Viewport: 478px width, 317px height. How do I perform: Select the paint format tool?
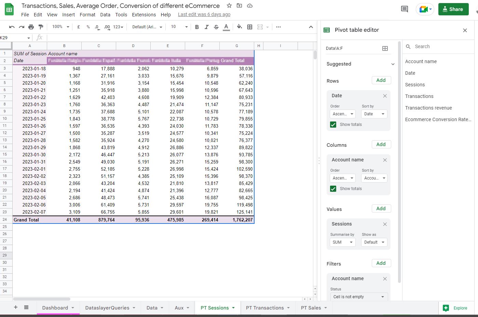[x=41, y=27]
